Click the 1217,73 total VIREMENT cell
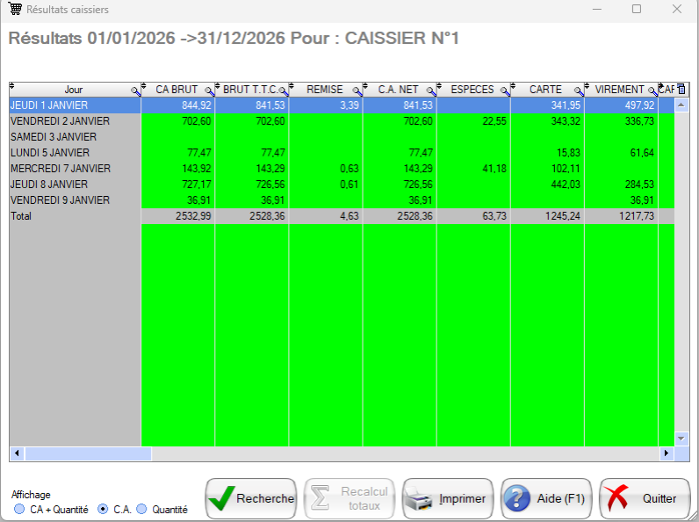The width and height of the screenshot is (699, 522). click(x=622, y=216)
